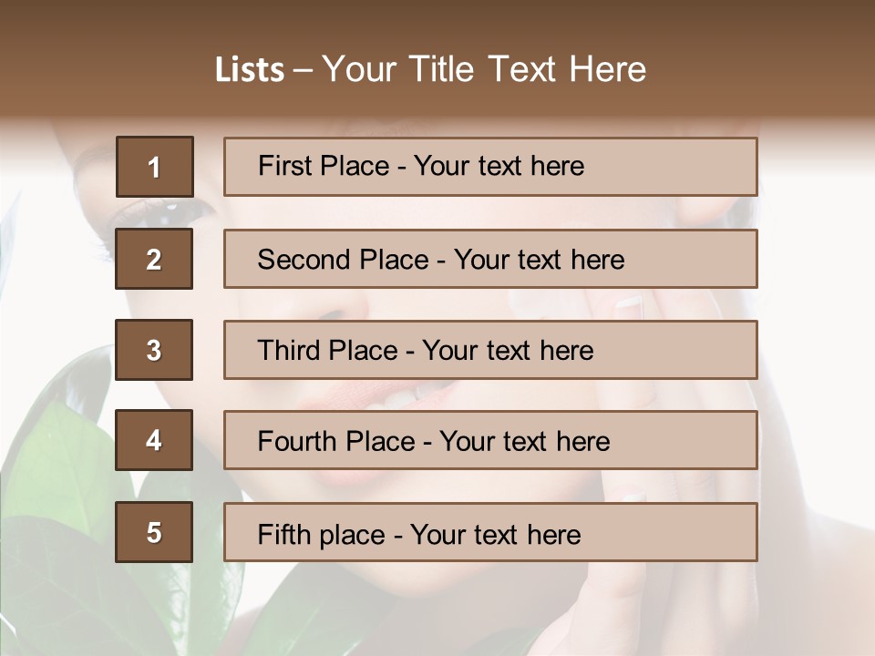The width and height of the screenshot is (875, 656).
Task: Click the word Lists in title
Action: pos(250,70)
